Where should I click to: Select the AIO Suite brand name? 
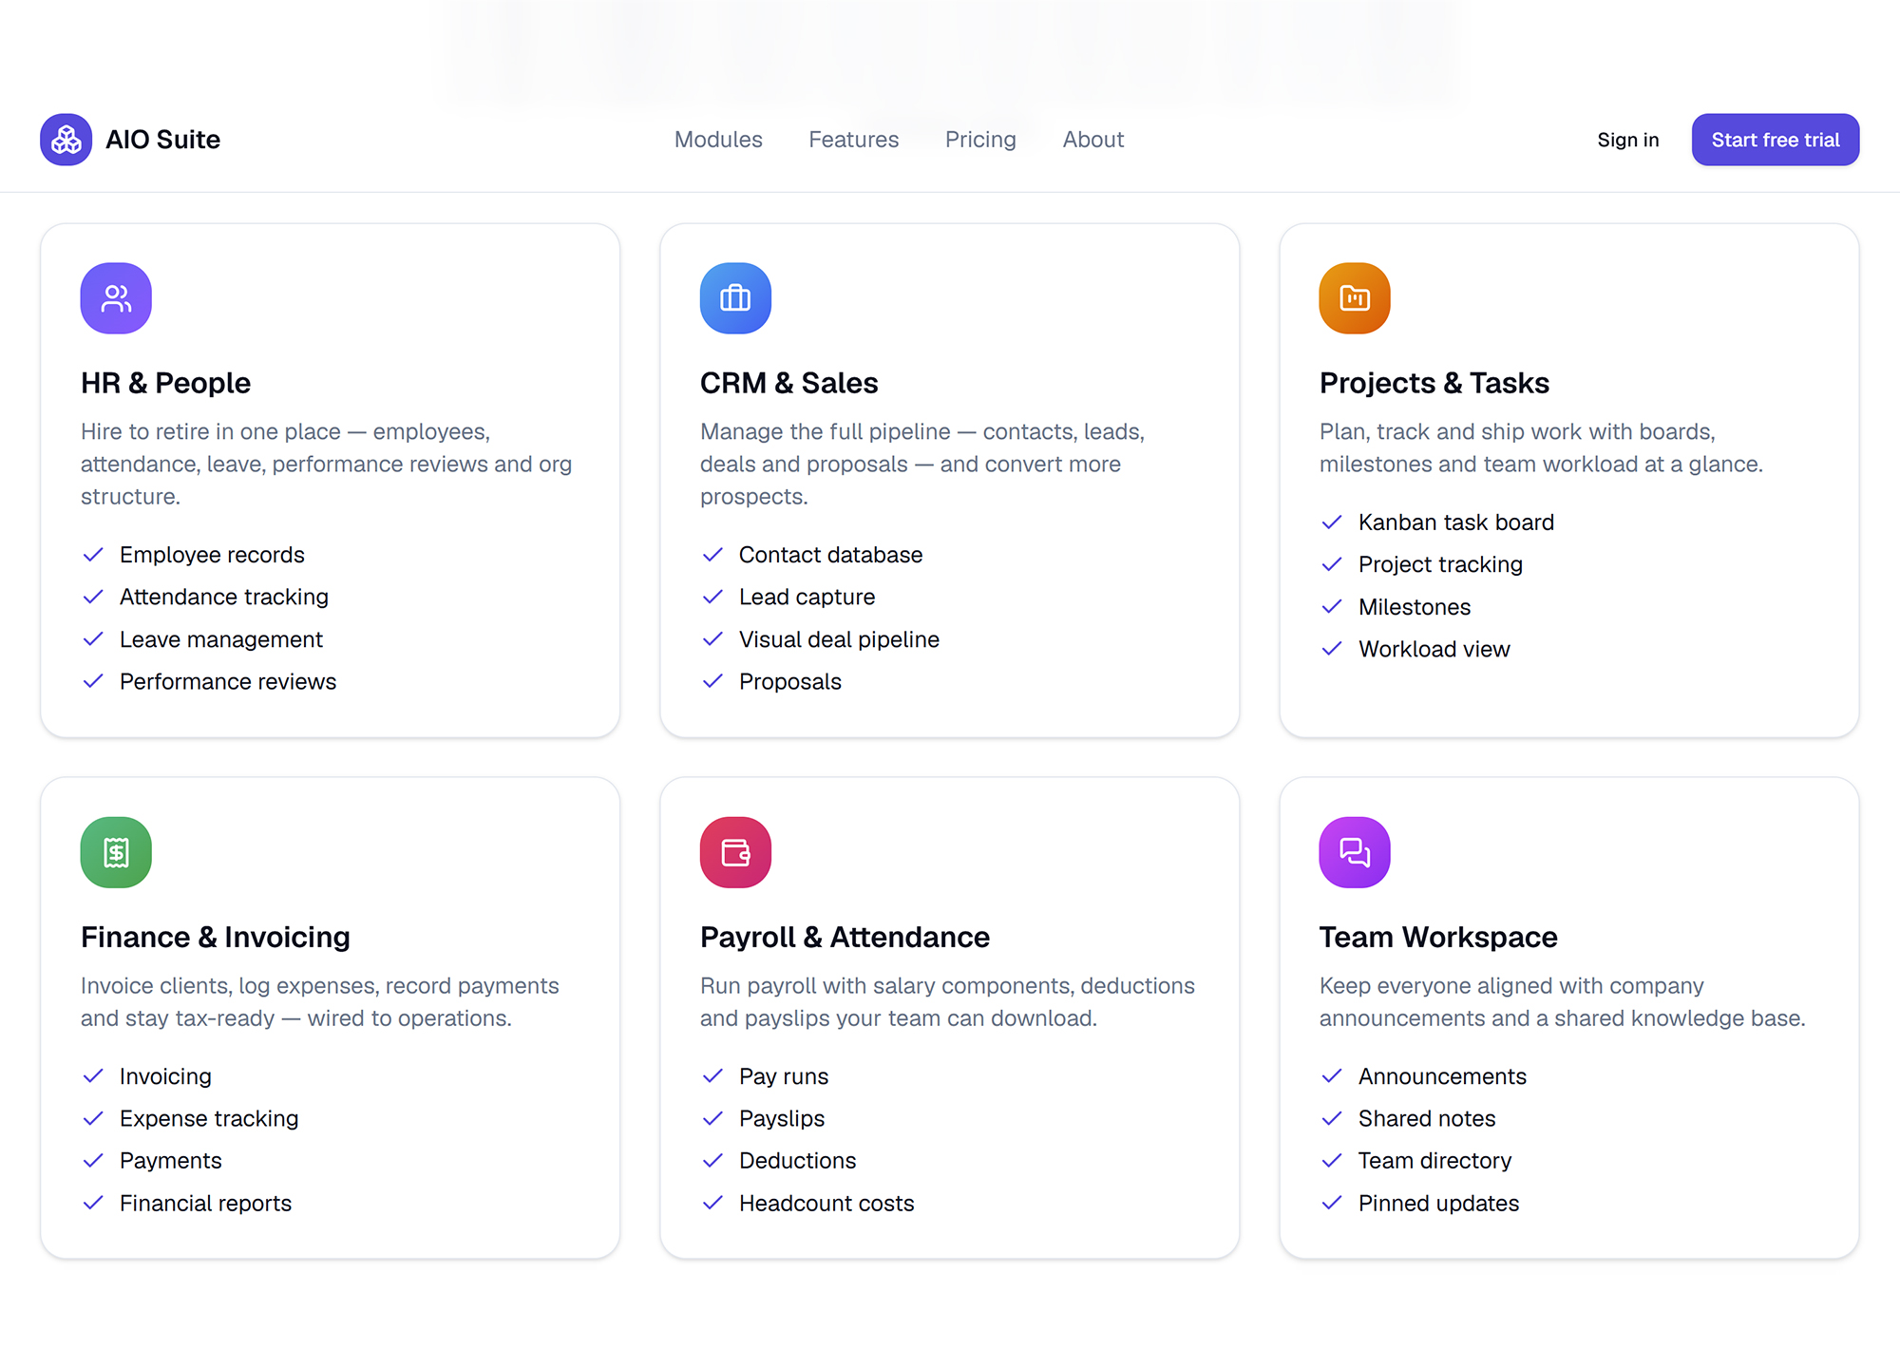click(x=163, y=140)
